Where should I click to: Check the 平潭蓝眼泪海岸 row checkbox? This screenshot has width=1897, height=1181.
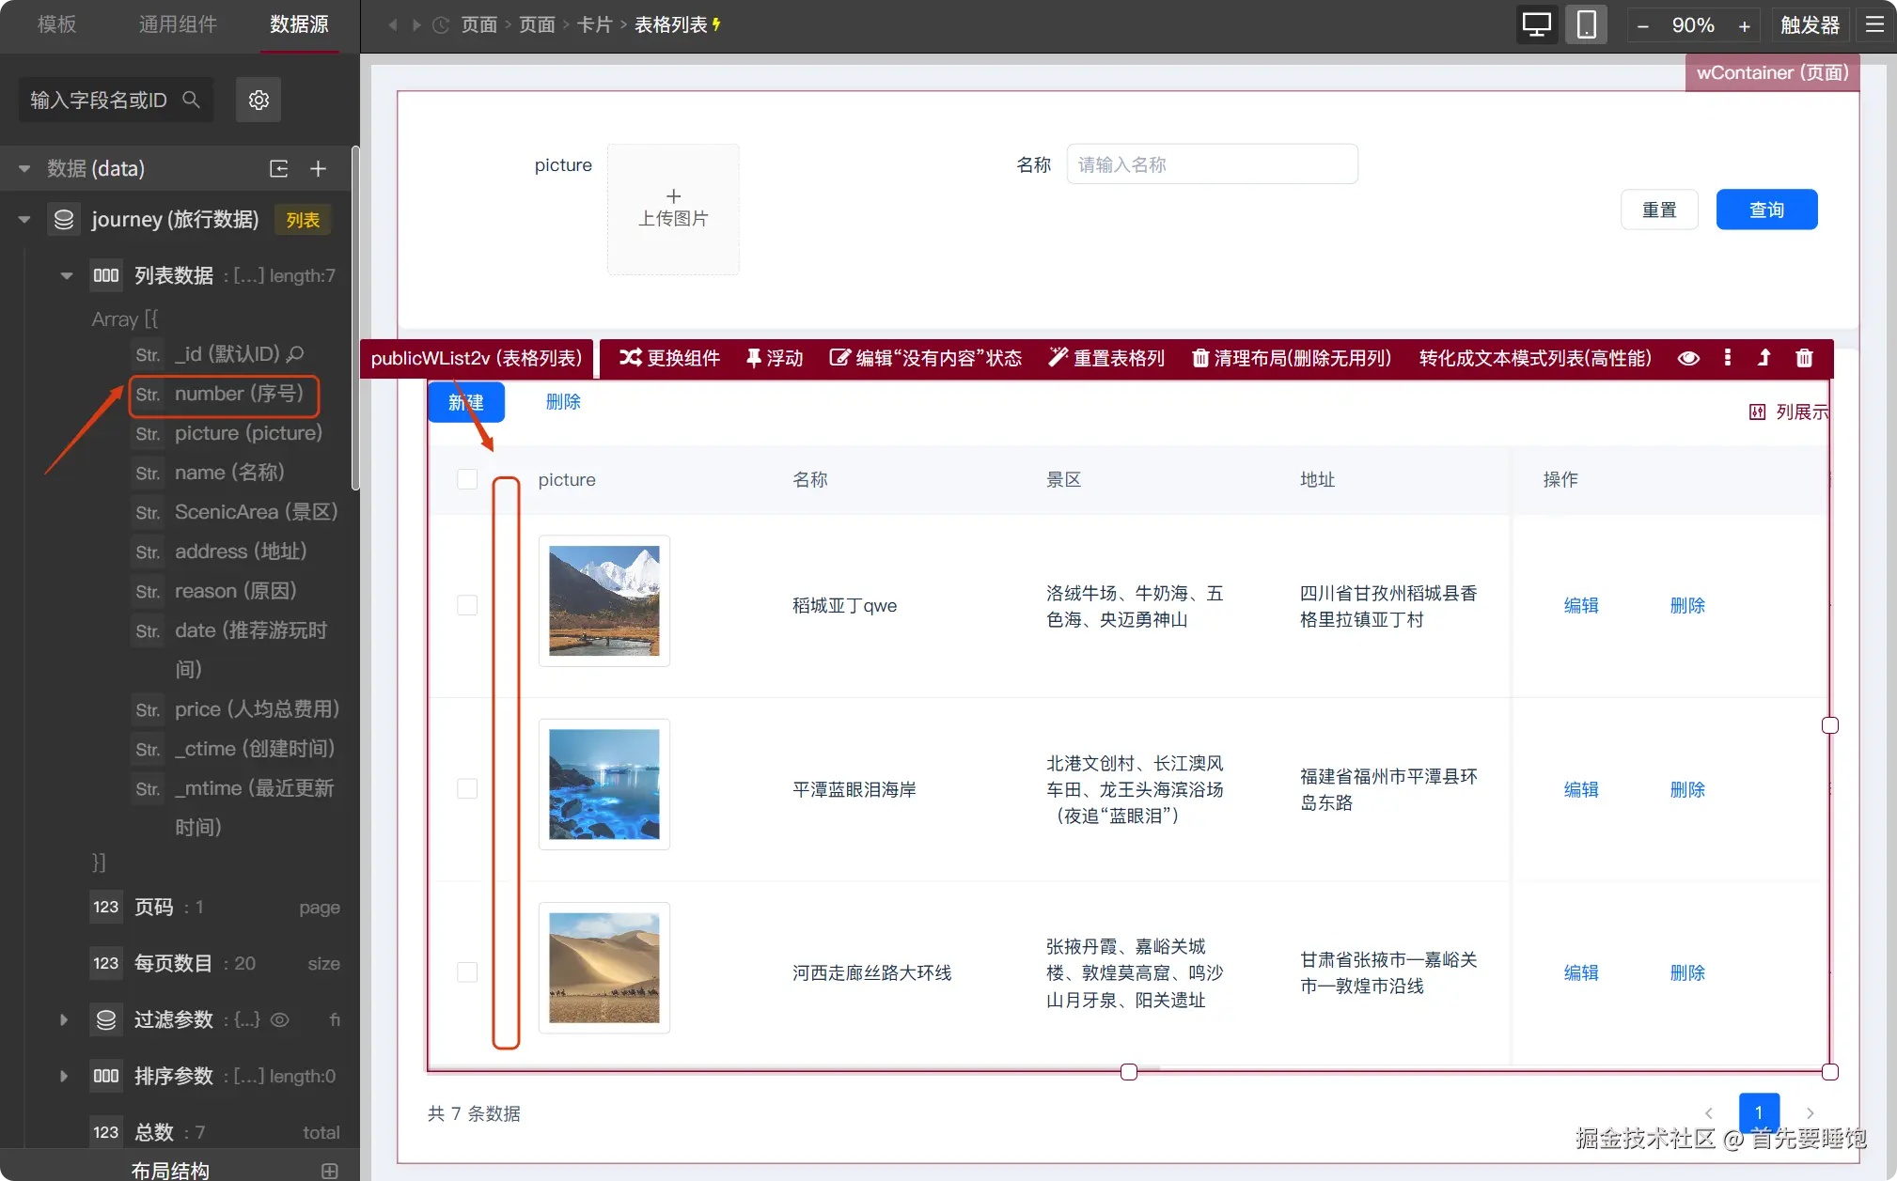(x=467, y=788)
